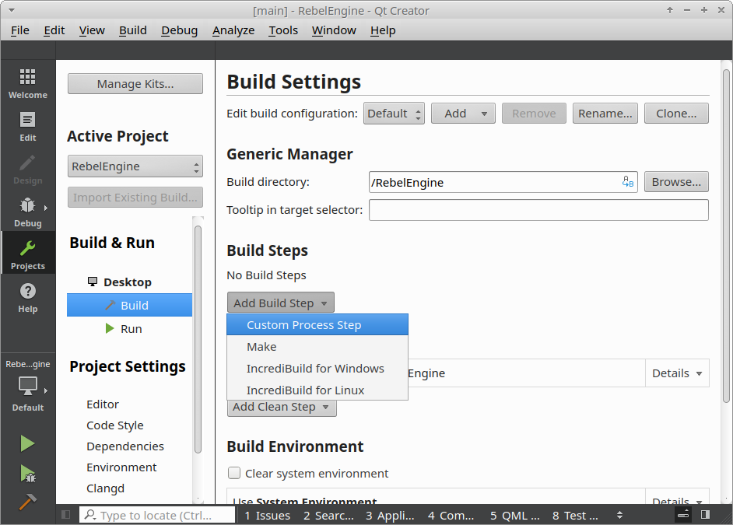Screen dimensions: 733x525
Task: Open the 1 Issues output pane
Action: point(268,515)
